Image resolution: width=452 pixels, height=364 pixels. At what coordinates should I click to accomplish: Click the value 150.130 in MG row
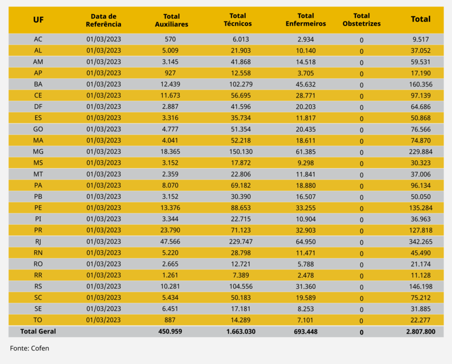241,151
